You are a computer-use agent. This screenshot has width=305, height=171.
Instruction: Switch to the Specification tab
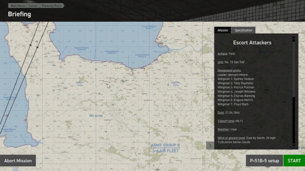[243, 30]
